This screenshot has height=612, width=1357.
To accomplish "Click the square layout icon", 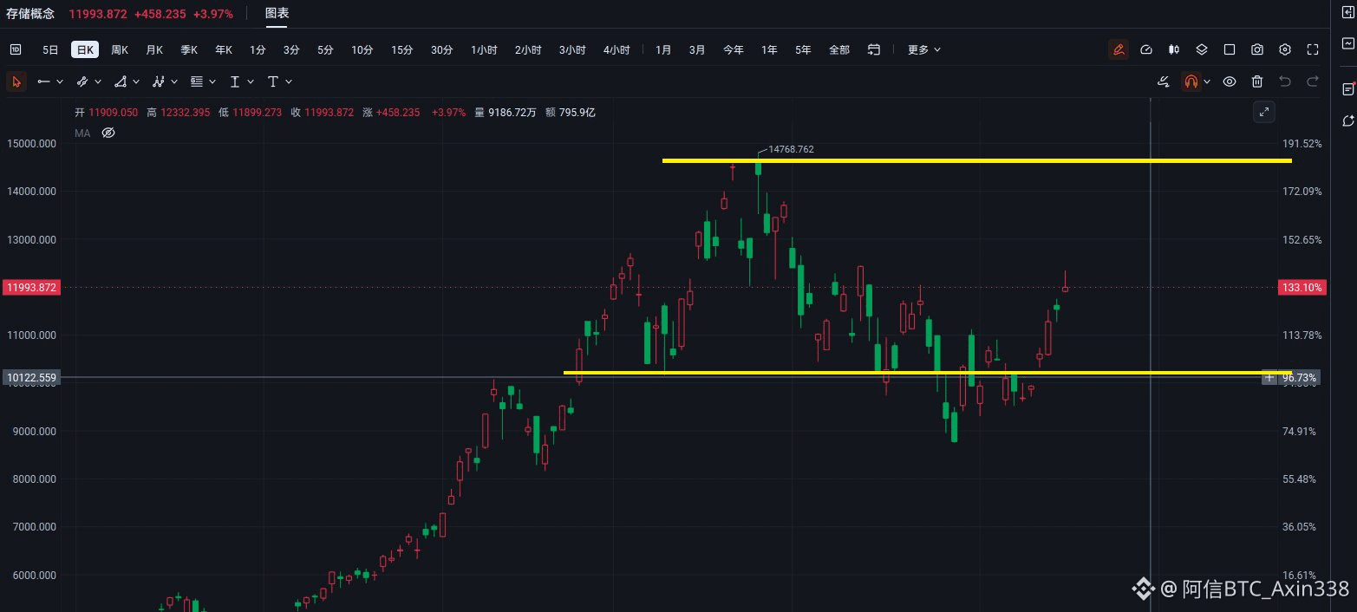I will pyautogui.click(x=1230, y=49).
